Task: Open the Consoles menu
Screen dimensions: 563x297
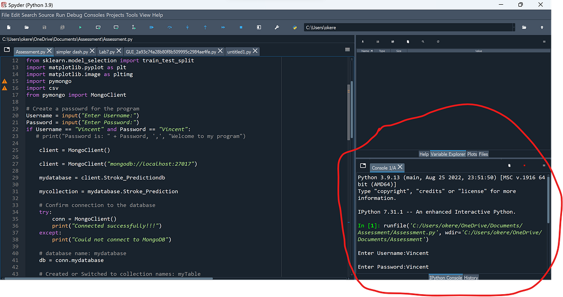Action: tap(94, 15)
